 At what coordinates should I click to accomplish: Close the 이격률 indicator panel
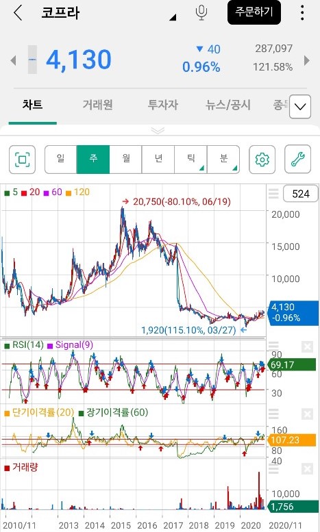click(x=307, y=414)
